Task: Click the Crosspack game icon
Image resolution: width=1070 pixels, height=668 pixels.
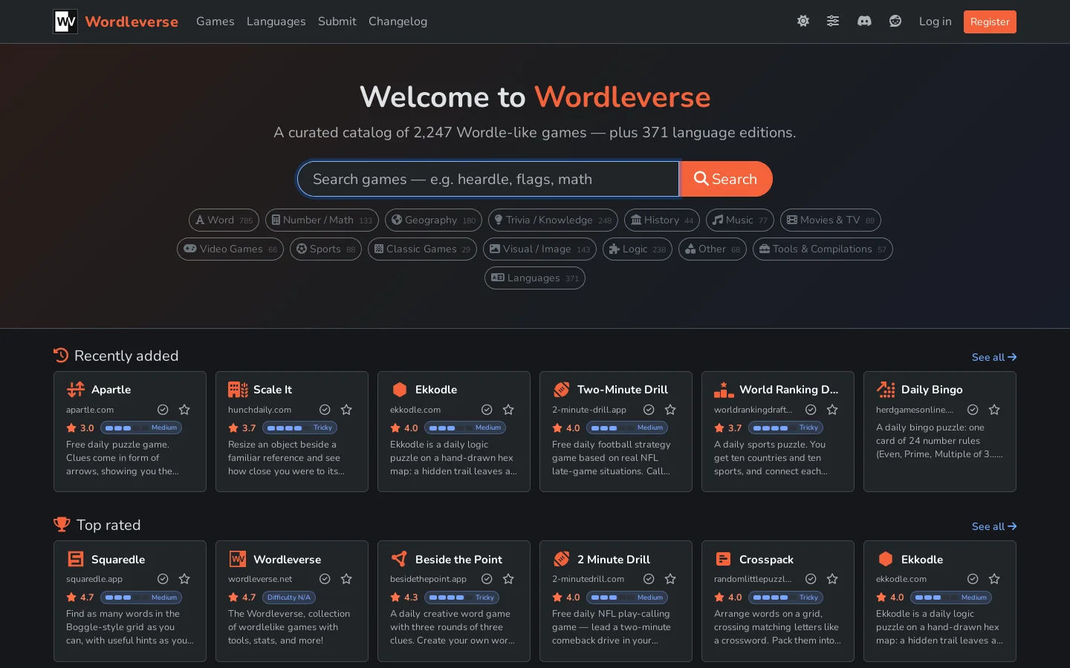Action: pyautogui.click(x=724, y=559)
